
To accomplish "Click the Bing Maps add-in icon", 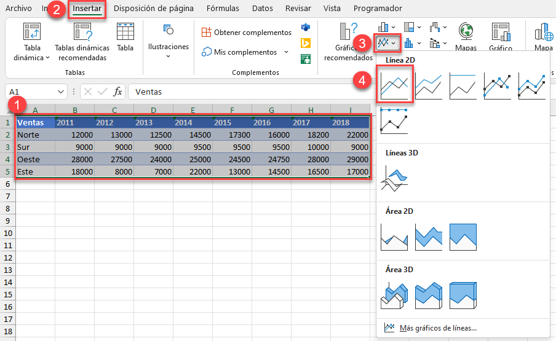I will click(305, 43).
